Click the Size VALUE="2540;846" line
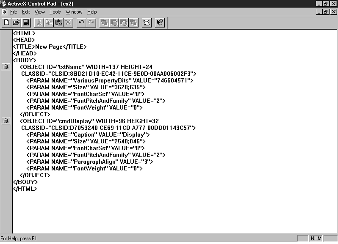Image resolution: width=338 pixels, height=244 pixels. pos(86,141)
